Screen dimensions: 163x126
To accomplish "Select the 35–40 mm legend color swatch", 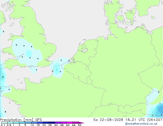I will 64,123.
